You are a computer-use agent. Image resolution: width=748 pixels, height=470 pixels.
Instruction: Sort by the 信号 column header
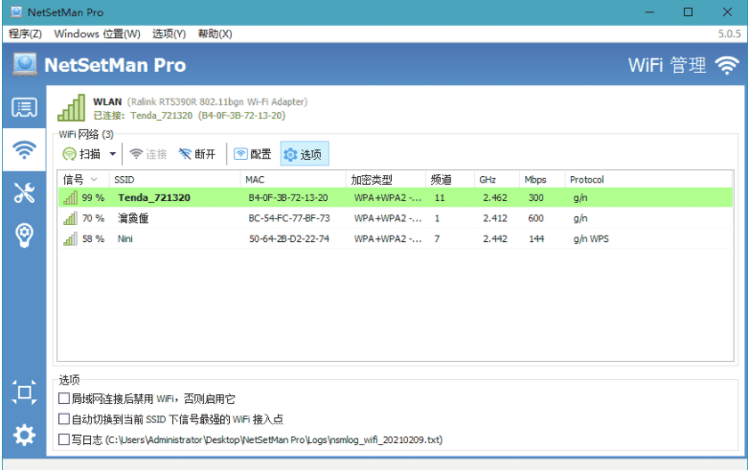(x=84, y=180)
